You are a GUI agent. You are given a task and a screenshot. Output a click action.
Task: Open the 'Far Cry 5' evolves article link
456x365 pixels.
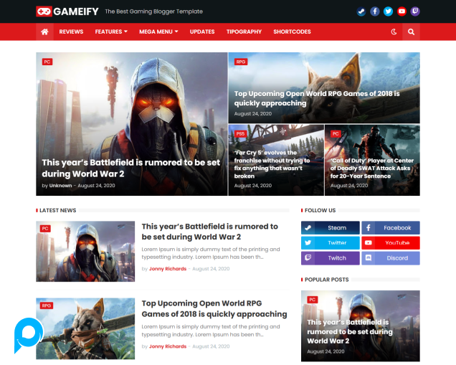(x=272, y=163)
